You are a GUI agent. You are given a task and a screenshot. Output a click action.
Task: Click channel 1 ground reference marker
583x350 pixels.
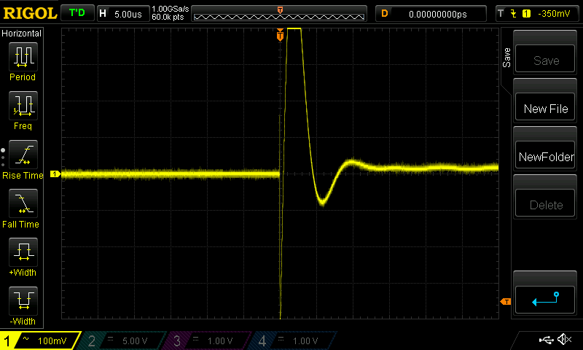tap(55, 174)
